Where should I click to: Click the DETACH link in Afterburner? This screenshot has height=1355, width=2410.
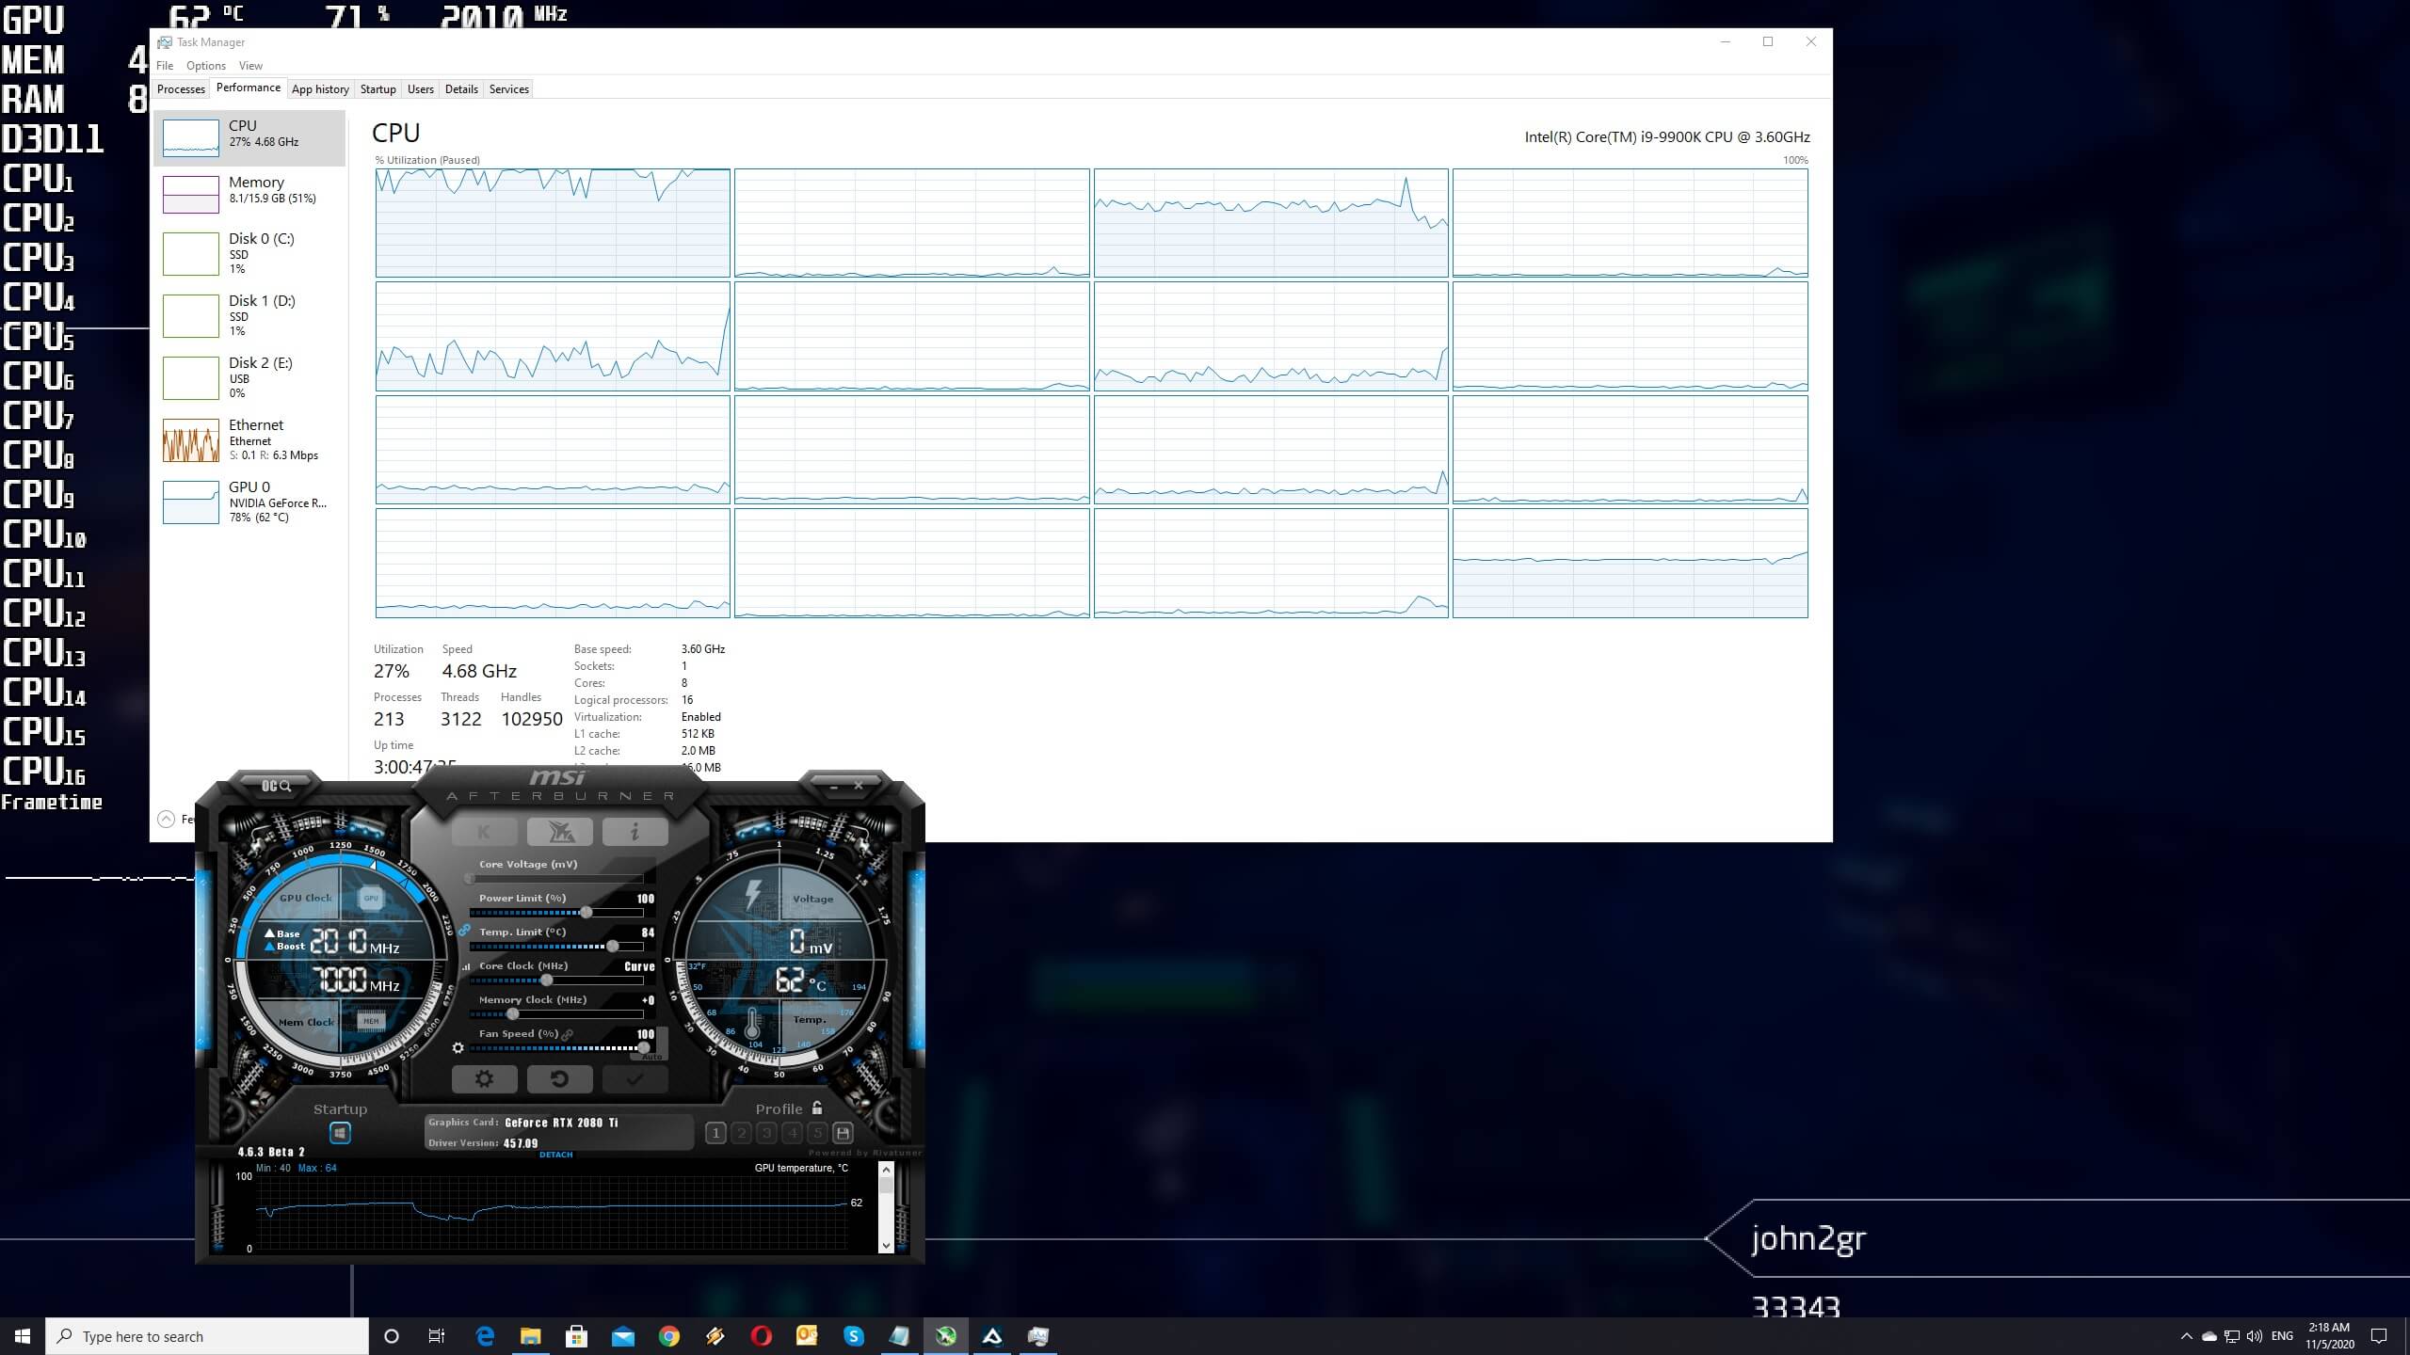click(555, 1155)
